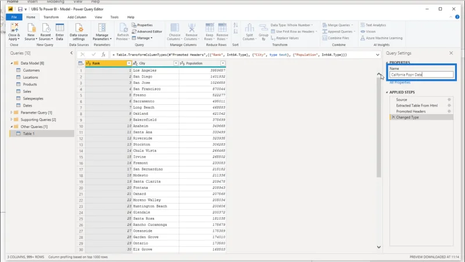Expand the formula bar
Screen dimensions: 465x262
(x=377, y=55)
